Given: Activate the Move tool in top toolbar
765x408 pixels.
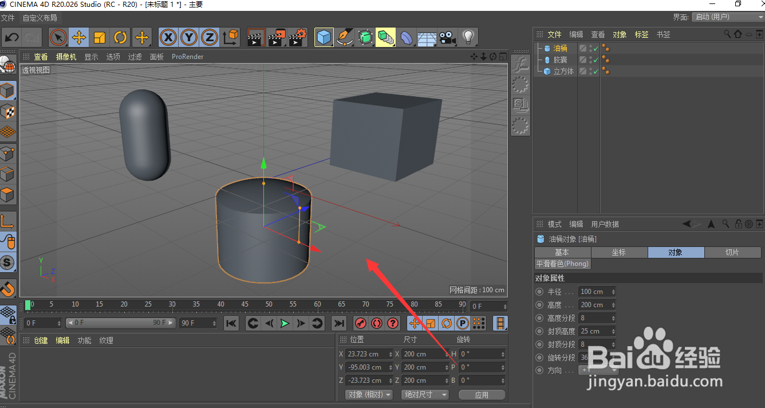Looking at the screenshot, I should coord(78,38).
